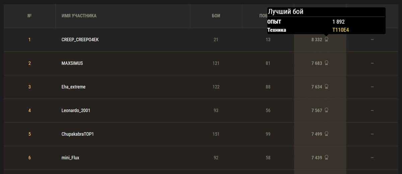Sort by № column header
This screenshot has height=174, width=402.
[29, 16]
